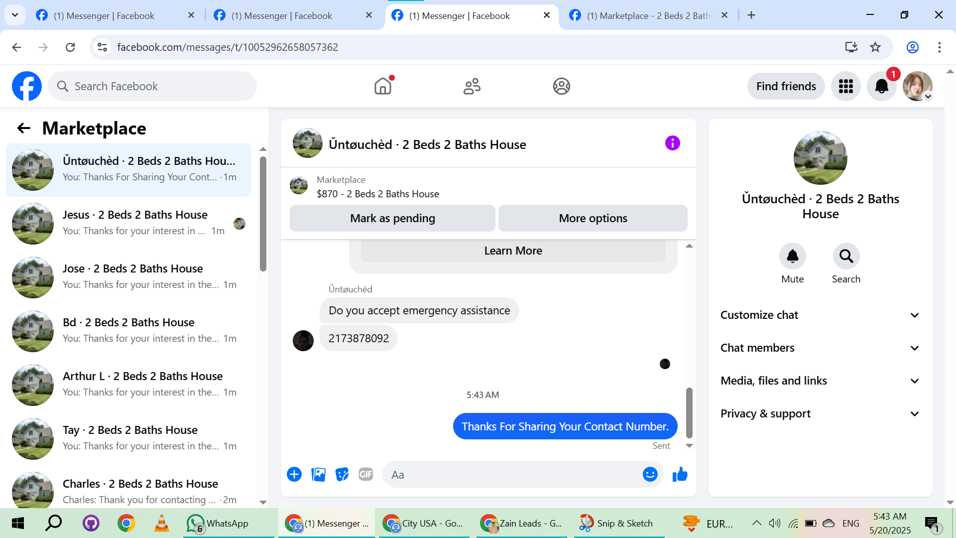
Task: Open the notifications bell with badge
Action: (882, 86)
